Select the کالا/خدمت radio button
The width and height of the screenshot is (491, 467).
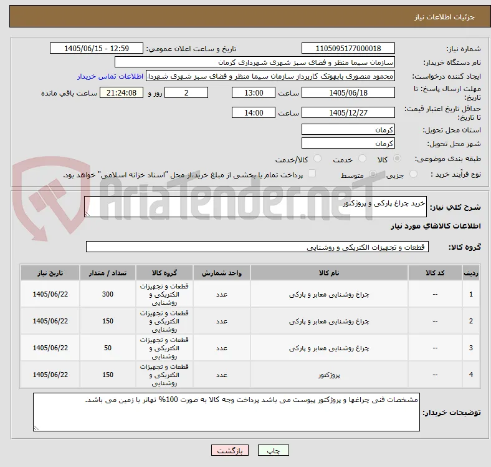tap(318, 159)
